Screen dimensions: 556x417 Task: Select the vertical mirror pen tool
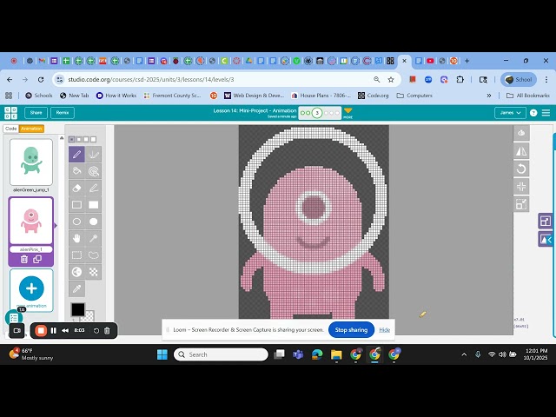[x=93, y=155]
